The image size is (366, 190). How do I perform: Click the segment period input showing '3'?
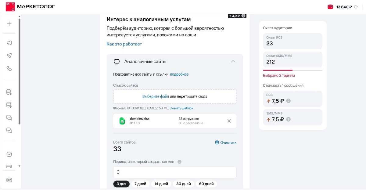coord(175,172)
